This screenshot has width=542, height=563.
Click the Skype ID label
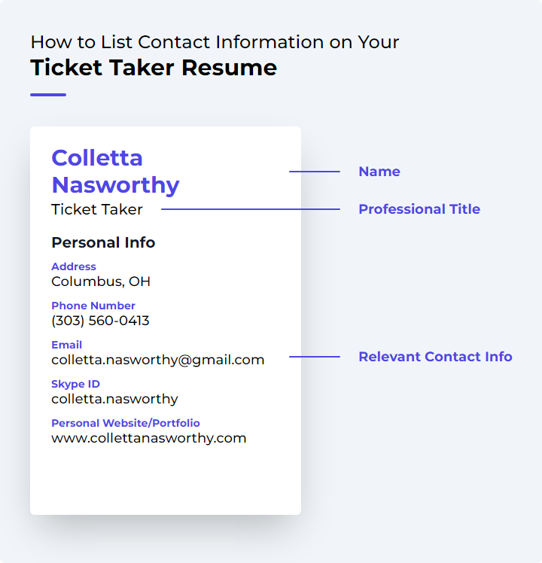tap(75, 384)
